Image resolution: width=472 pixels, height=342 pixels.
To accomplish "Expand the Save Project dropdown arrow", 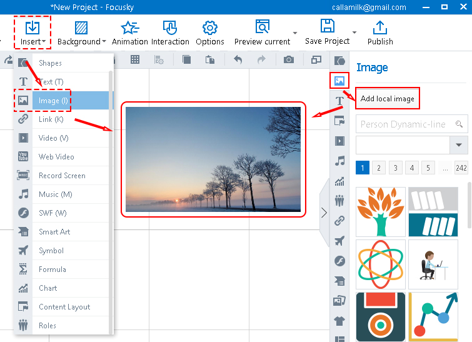I will coord(354,33).
